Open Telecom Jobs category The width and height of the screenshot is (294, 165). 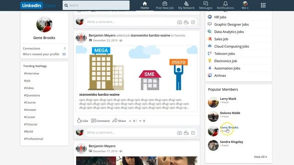point(225,54)
